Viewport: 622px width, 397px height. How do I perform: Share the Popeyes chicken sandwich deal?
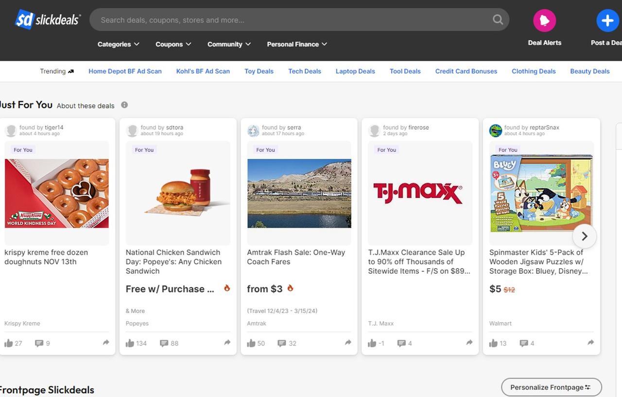click(x=227, y=343)
